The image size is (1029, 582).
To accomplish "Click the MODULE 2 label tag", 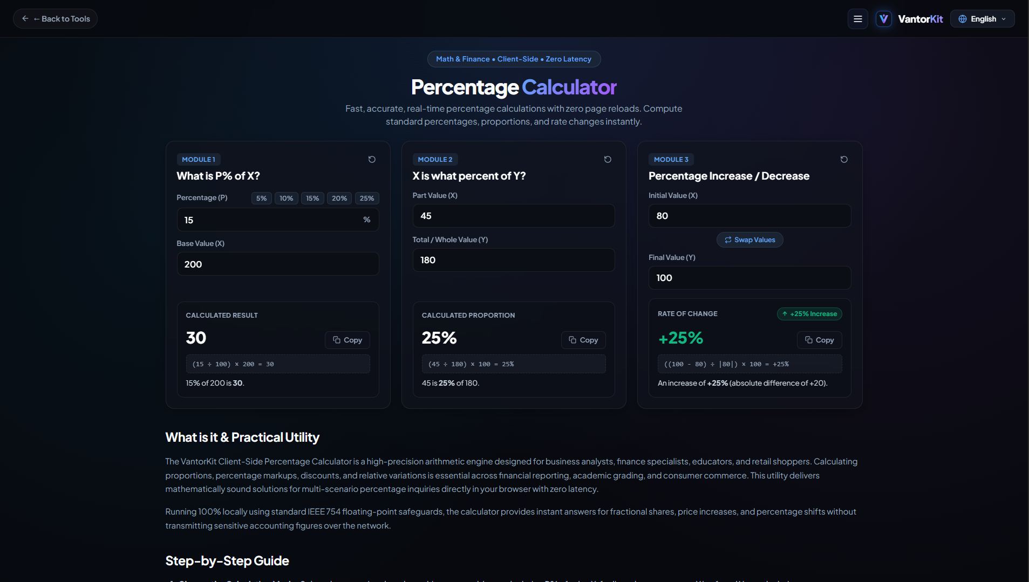I will tap(435, 159).
